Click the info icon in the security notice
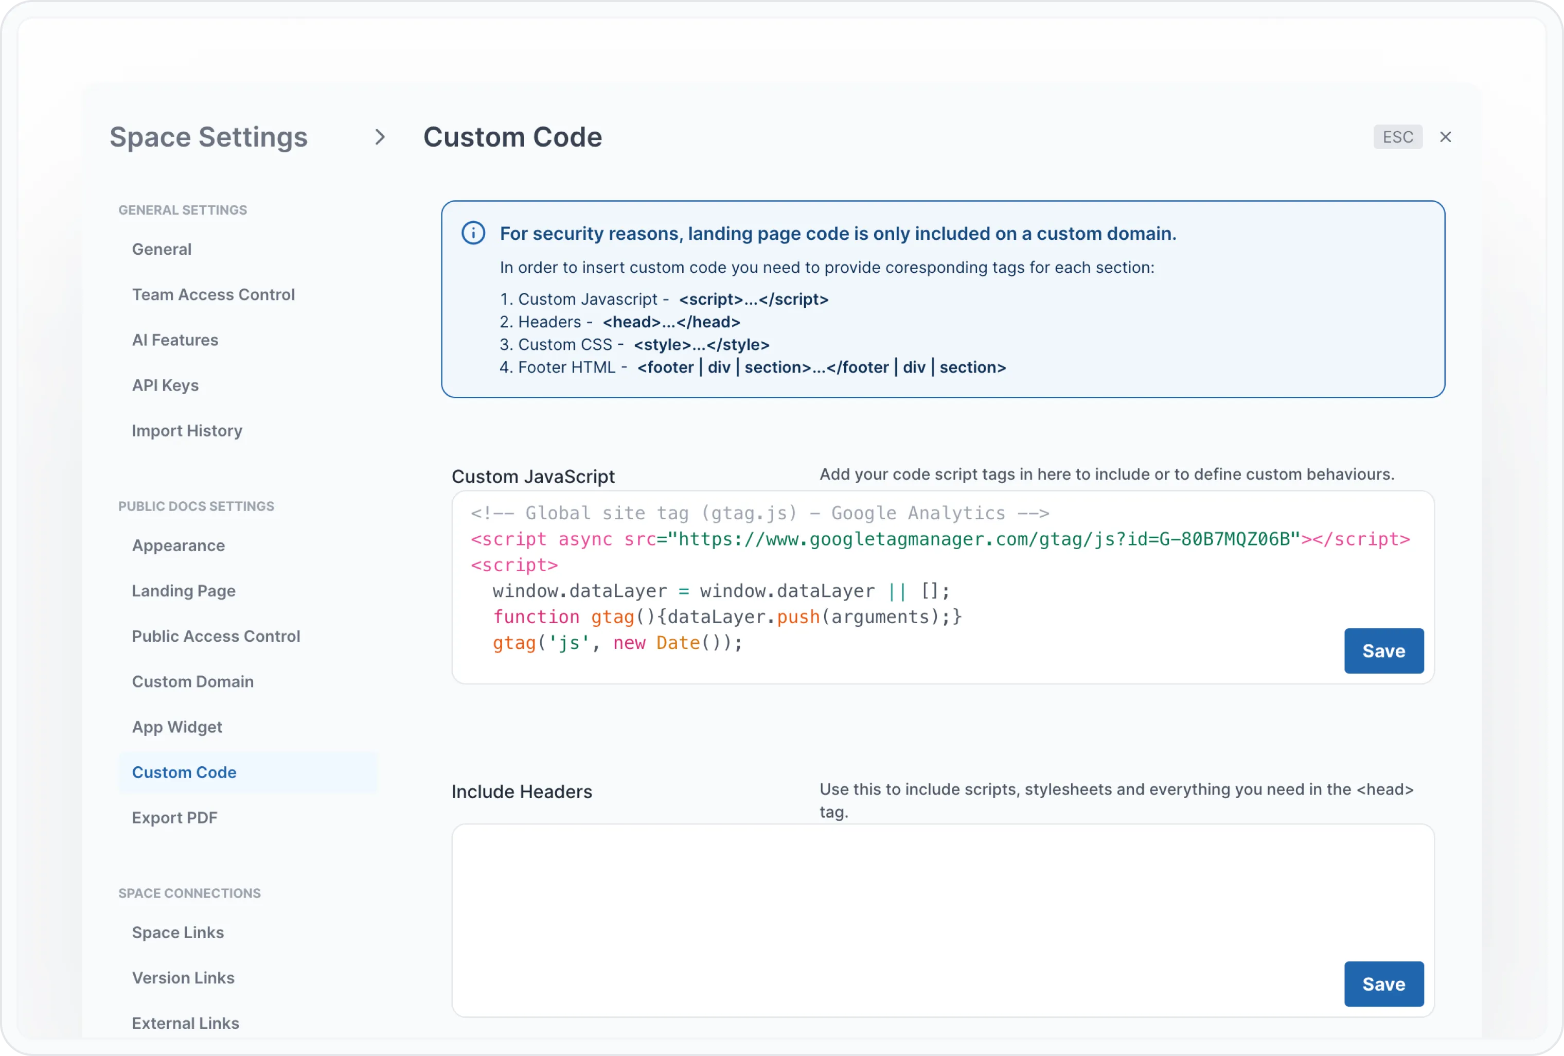1564x1056 pixels. (473, 234)
